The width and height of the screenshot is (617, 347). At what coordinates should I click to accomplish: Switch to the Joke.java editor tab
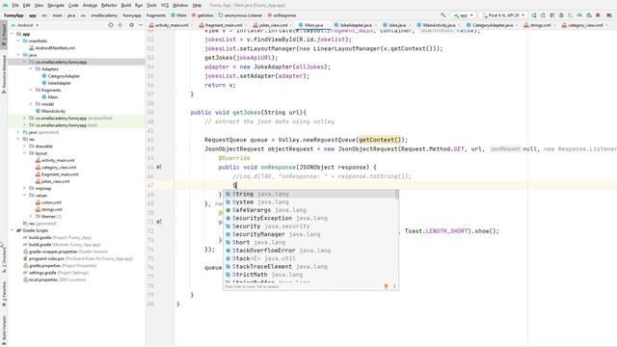click(396, 25)
